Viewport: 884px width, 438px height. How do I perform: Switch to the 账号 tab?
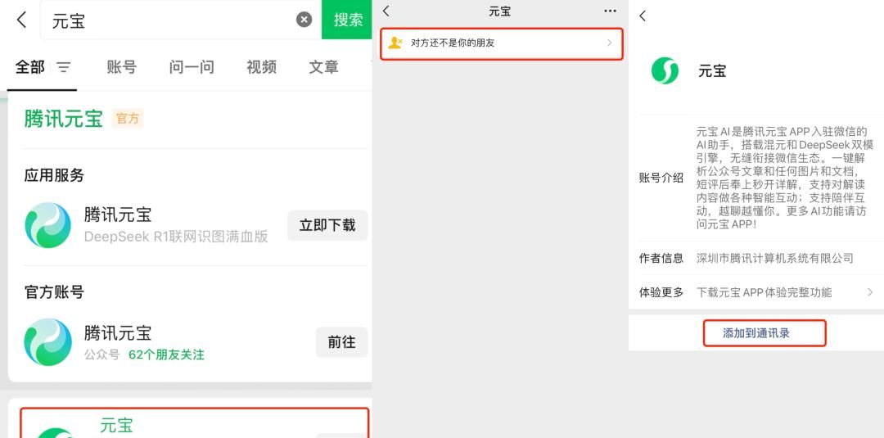coord(122,67)
